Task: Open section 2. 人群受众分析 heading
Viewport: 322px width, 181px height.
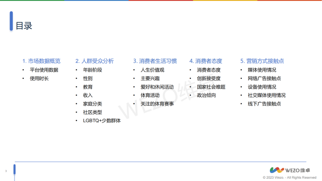Action: tap(94, 61)
